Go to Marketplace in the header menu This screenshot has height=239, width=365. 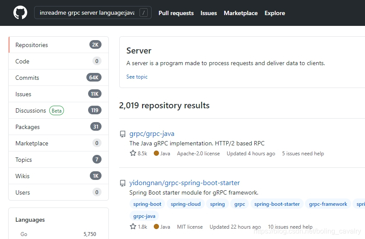(x=241, y=13)
